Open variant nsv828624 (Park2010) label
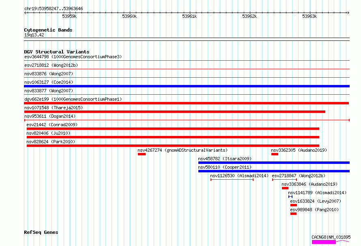The image size is (361, 246). point(51,142)
